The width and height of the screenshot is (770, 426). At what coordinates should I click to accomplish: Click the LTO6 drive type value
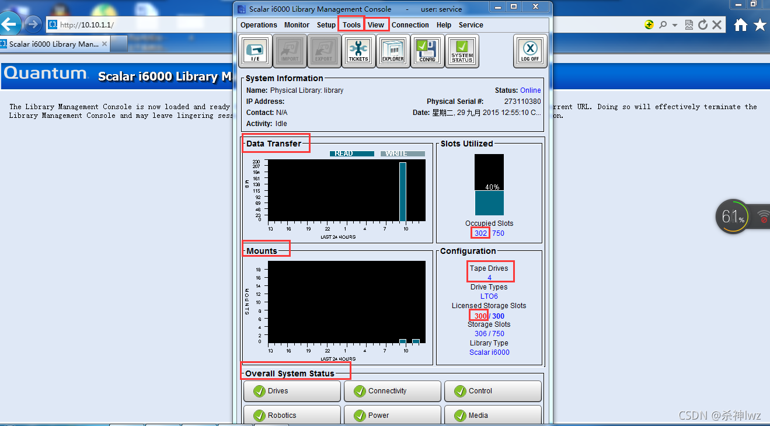point(489,296)
